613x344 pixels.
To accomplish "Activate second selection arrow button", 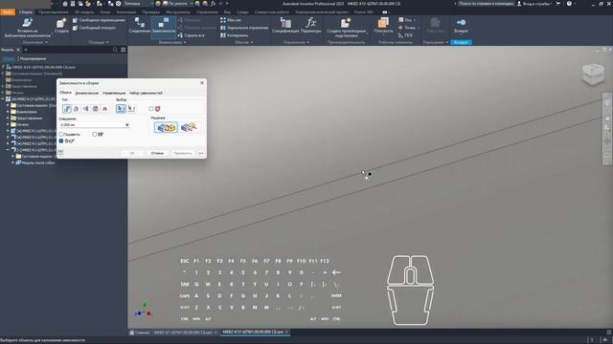I will pyautogui.click(x=131, y=108).
